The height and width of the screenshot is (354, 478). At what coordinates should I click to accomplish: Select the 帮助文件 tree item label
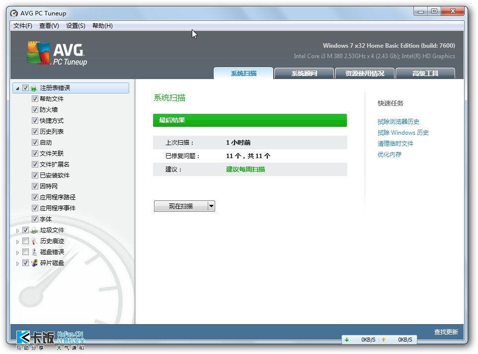(x=52, y=99)
